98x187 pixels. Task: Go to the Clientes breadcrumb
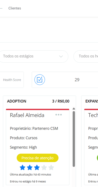coord(15,8)
